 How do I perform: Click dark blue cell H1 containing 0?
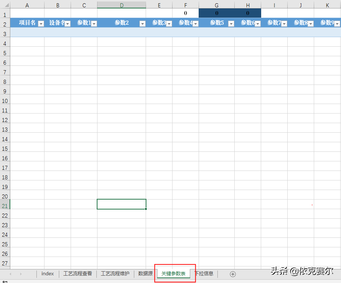pyautogui.click(x=248, y=13)
